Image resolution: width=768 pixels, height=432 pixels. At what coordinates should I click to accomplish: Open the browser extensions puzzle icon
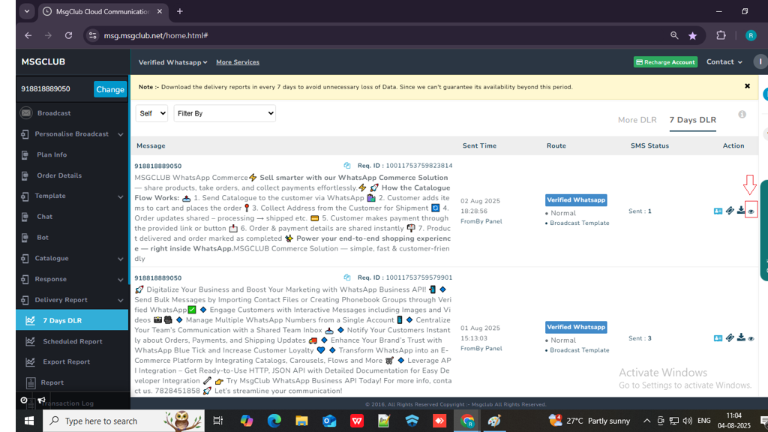click(x=721, y=35)
